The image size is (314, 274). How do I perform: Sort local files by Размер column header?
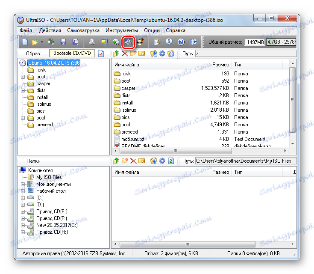(214, 172)
